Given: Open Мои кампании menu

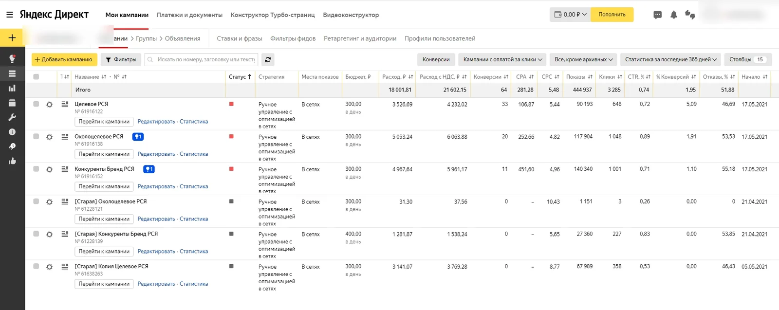Looking at the screenshot, I should pos(127,15).
